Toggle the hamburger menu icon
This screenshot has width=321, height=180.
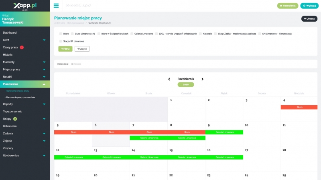click(56, 6)
